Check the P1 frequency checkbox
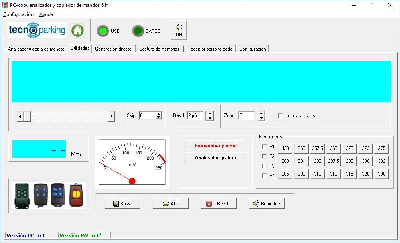The height and width of the screenshot is (243, 400). [264, 147]
